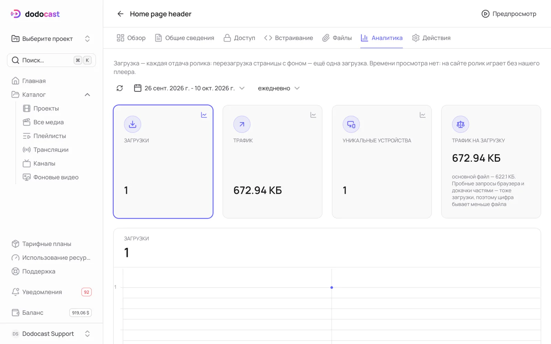The image size is (551, 344).
Task: Open the Dodocast Support account switcher
Action: click(x=51, y=334)
